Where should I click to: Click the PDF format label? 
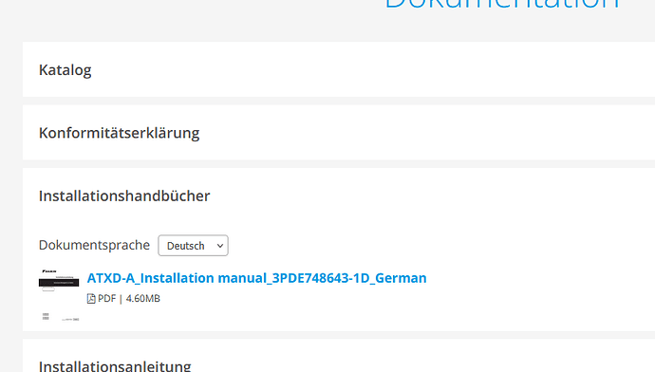coord(106,299)
